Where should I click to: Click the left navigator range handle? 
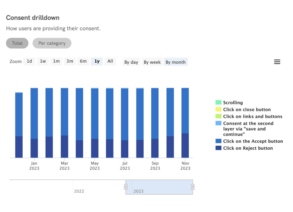[126, 187]
